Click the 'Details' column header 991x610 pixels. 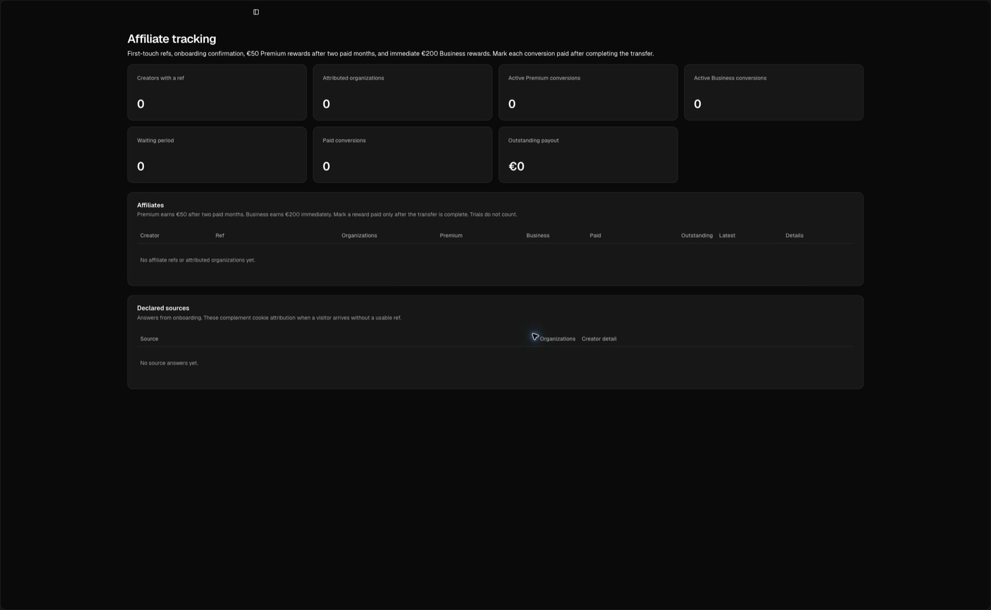794,236
